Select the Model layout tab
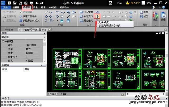The height and width of the screenshot is (107, 169). [x=53, y=94]
